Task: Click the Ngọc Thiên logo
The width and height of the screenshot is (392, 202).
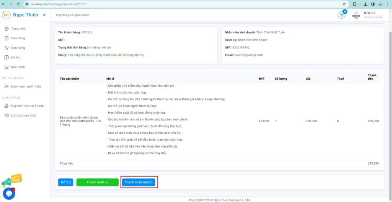Action: (20, 15)
